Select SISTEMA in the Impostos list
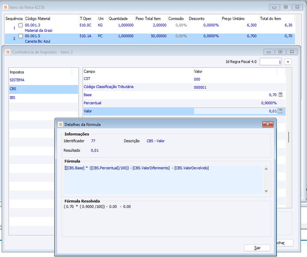The image size is (307, 257). coord(43,80)
